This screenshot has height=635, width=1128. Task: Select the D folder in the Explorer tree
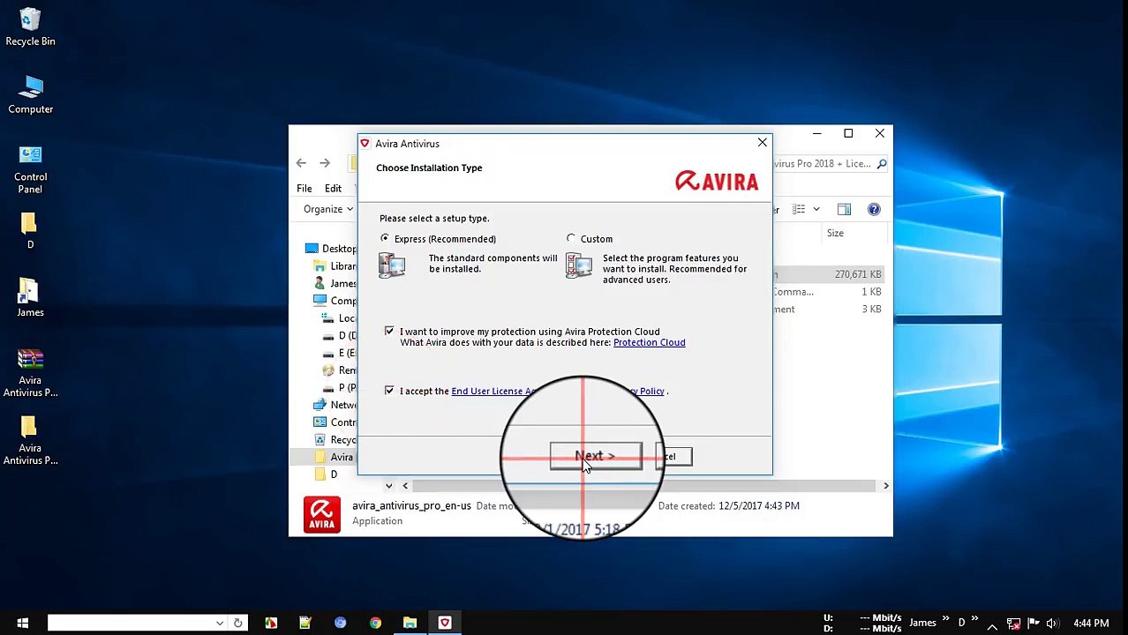(326, 474)
